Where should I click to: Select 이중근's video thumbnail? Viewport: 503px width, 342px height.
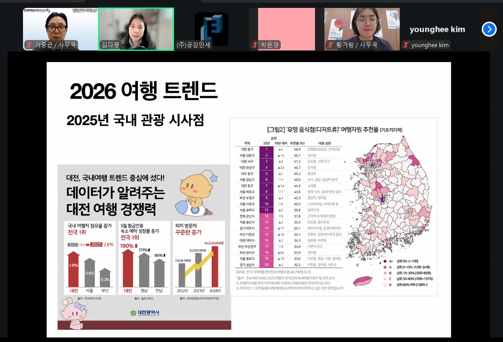point(61,29)
